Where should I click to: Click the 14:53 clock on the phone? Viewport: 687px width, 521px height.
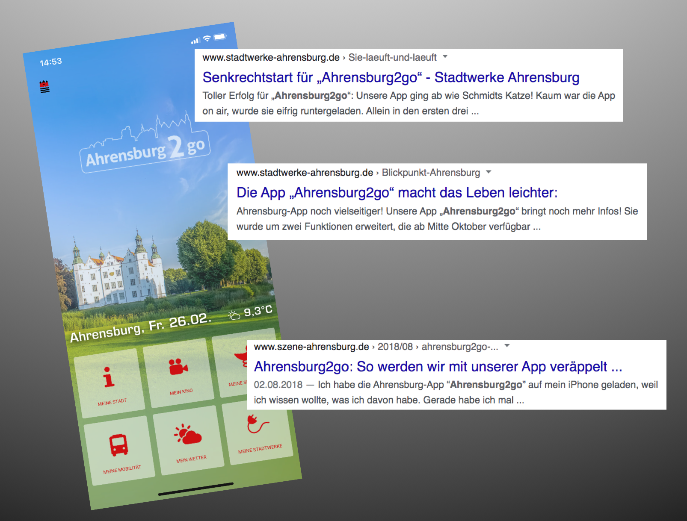[x=51, y=62]
